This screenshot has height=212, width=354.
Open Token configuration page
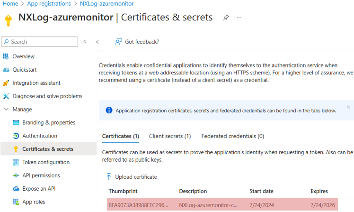point(46,162)
